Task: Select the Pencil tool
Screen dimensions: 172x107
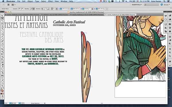Action: tap(2, 39)
